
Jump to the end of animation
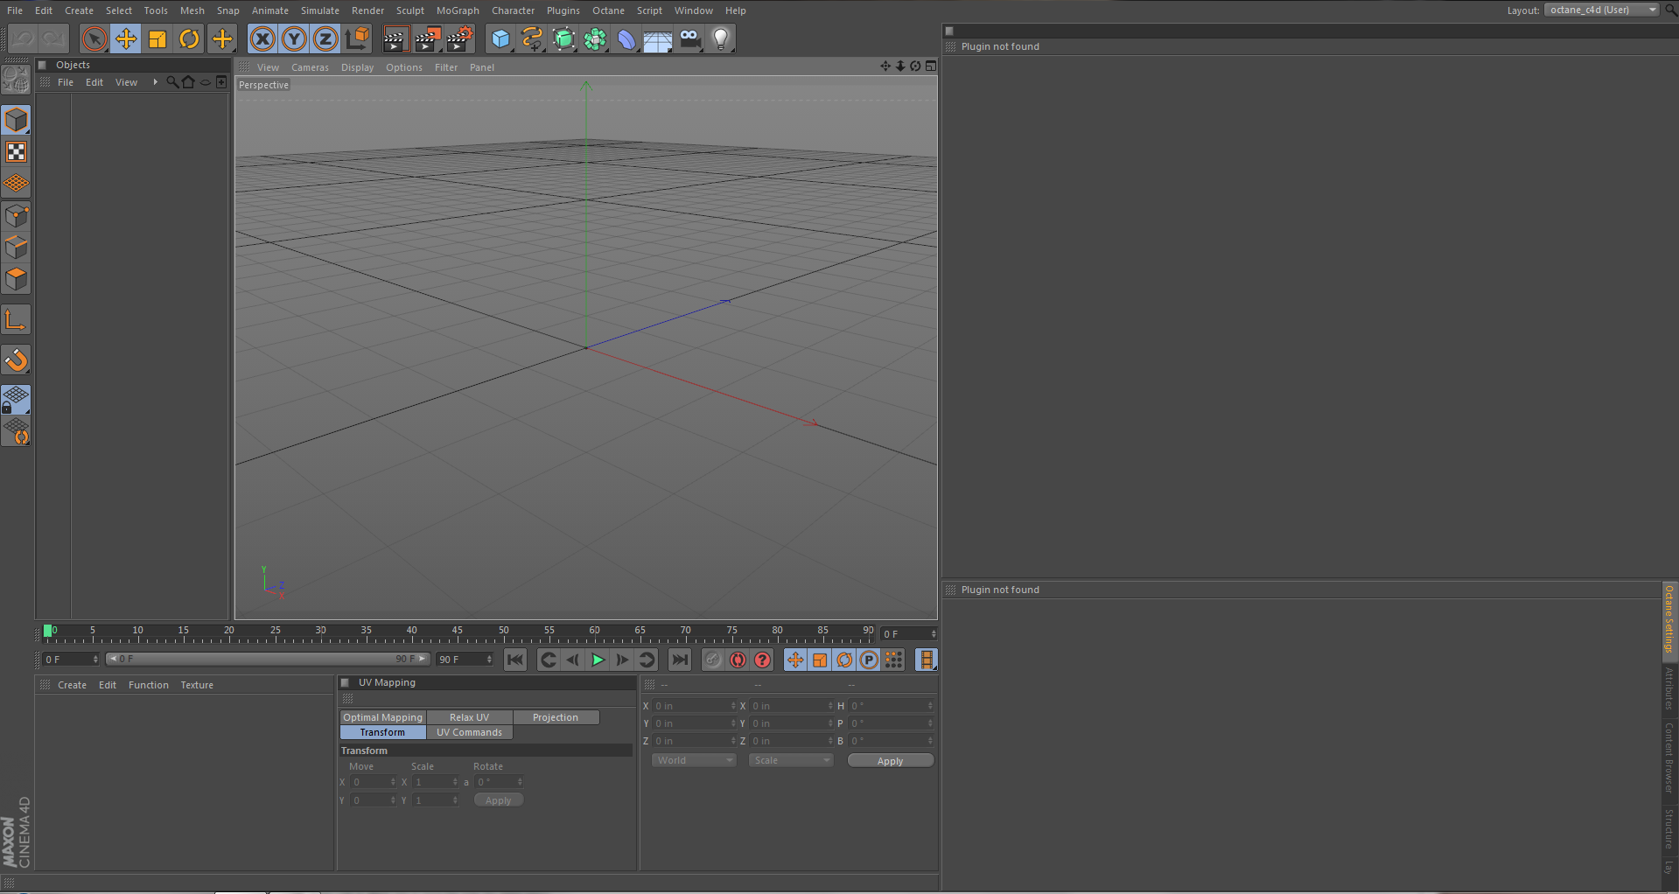pos(680,660)
